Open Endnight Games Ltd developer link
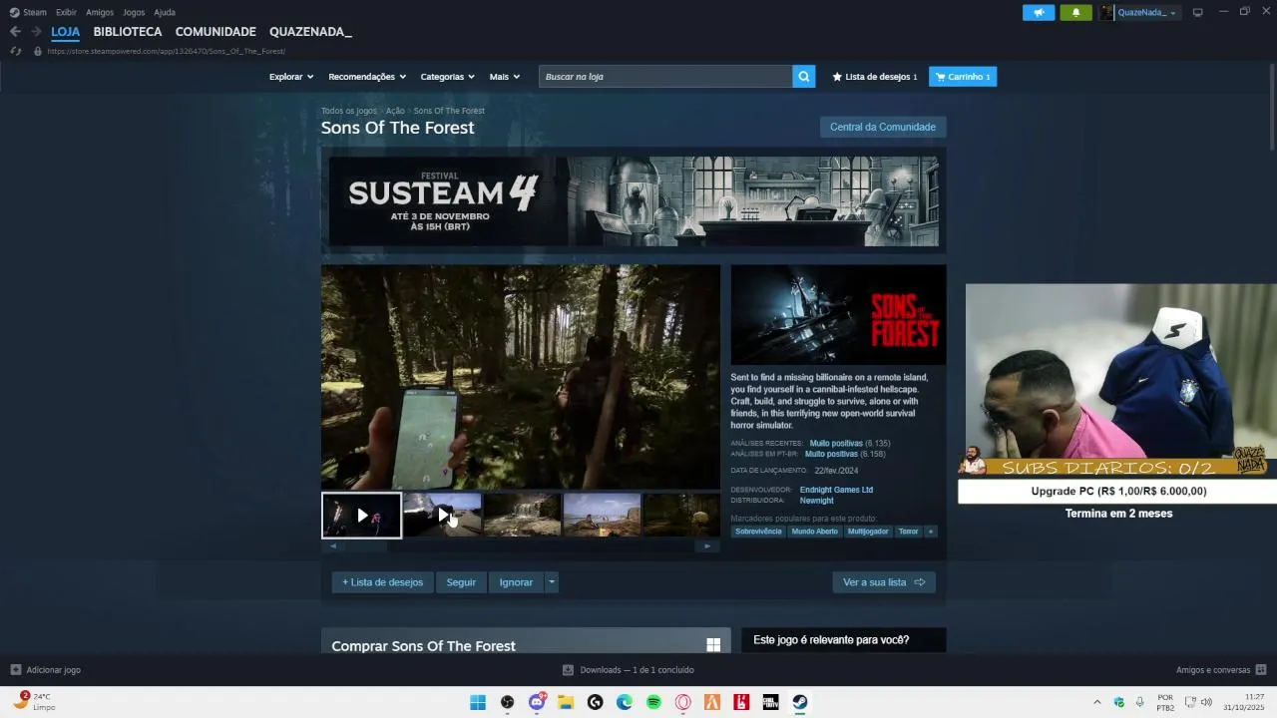The width and height of the screenshot is (1277, 718). point(836,490)
